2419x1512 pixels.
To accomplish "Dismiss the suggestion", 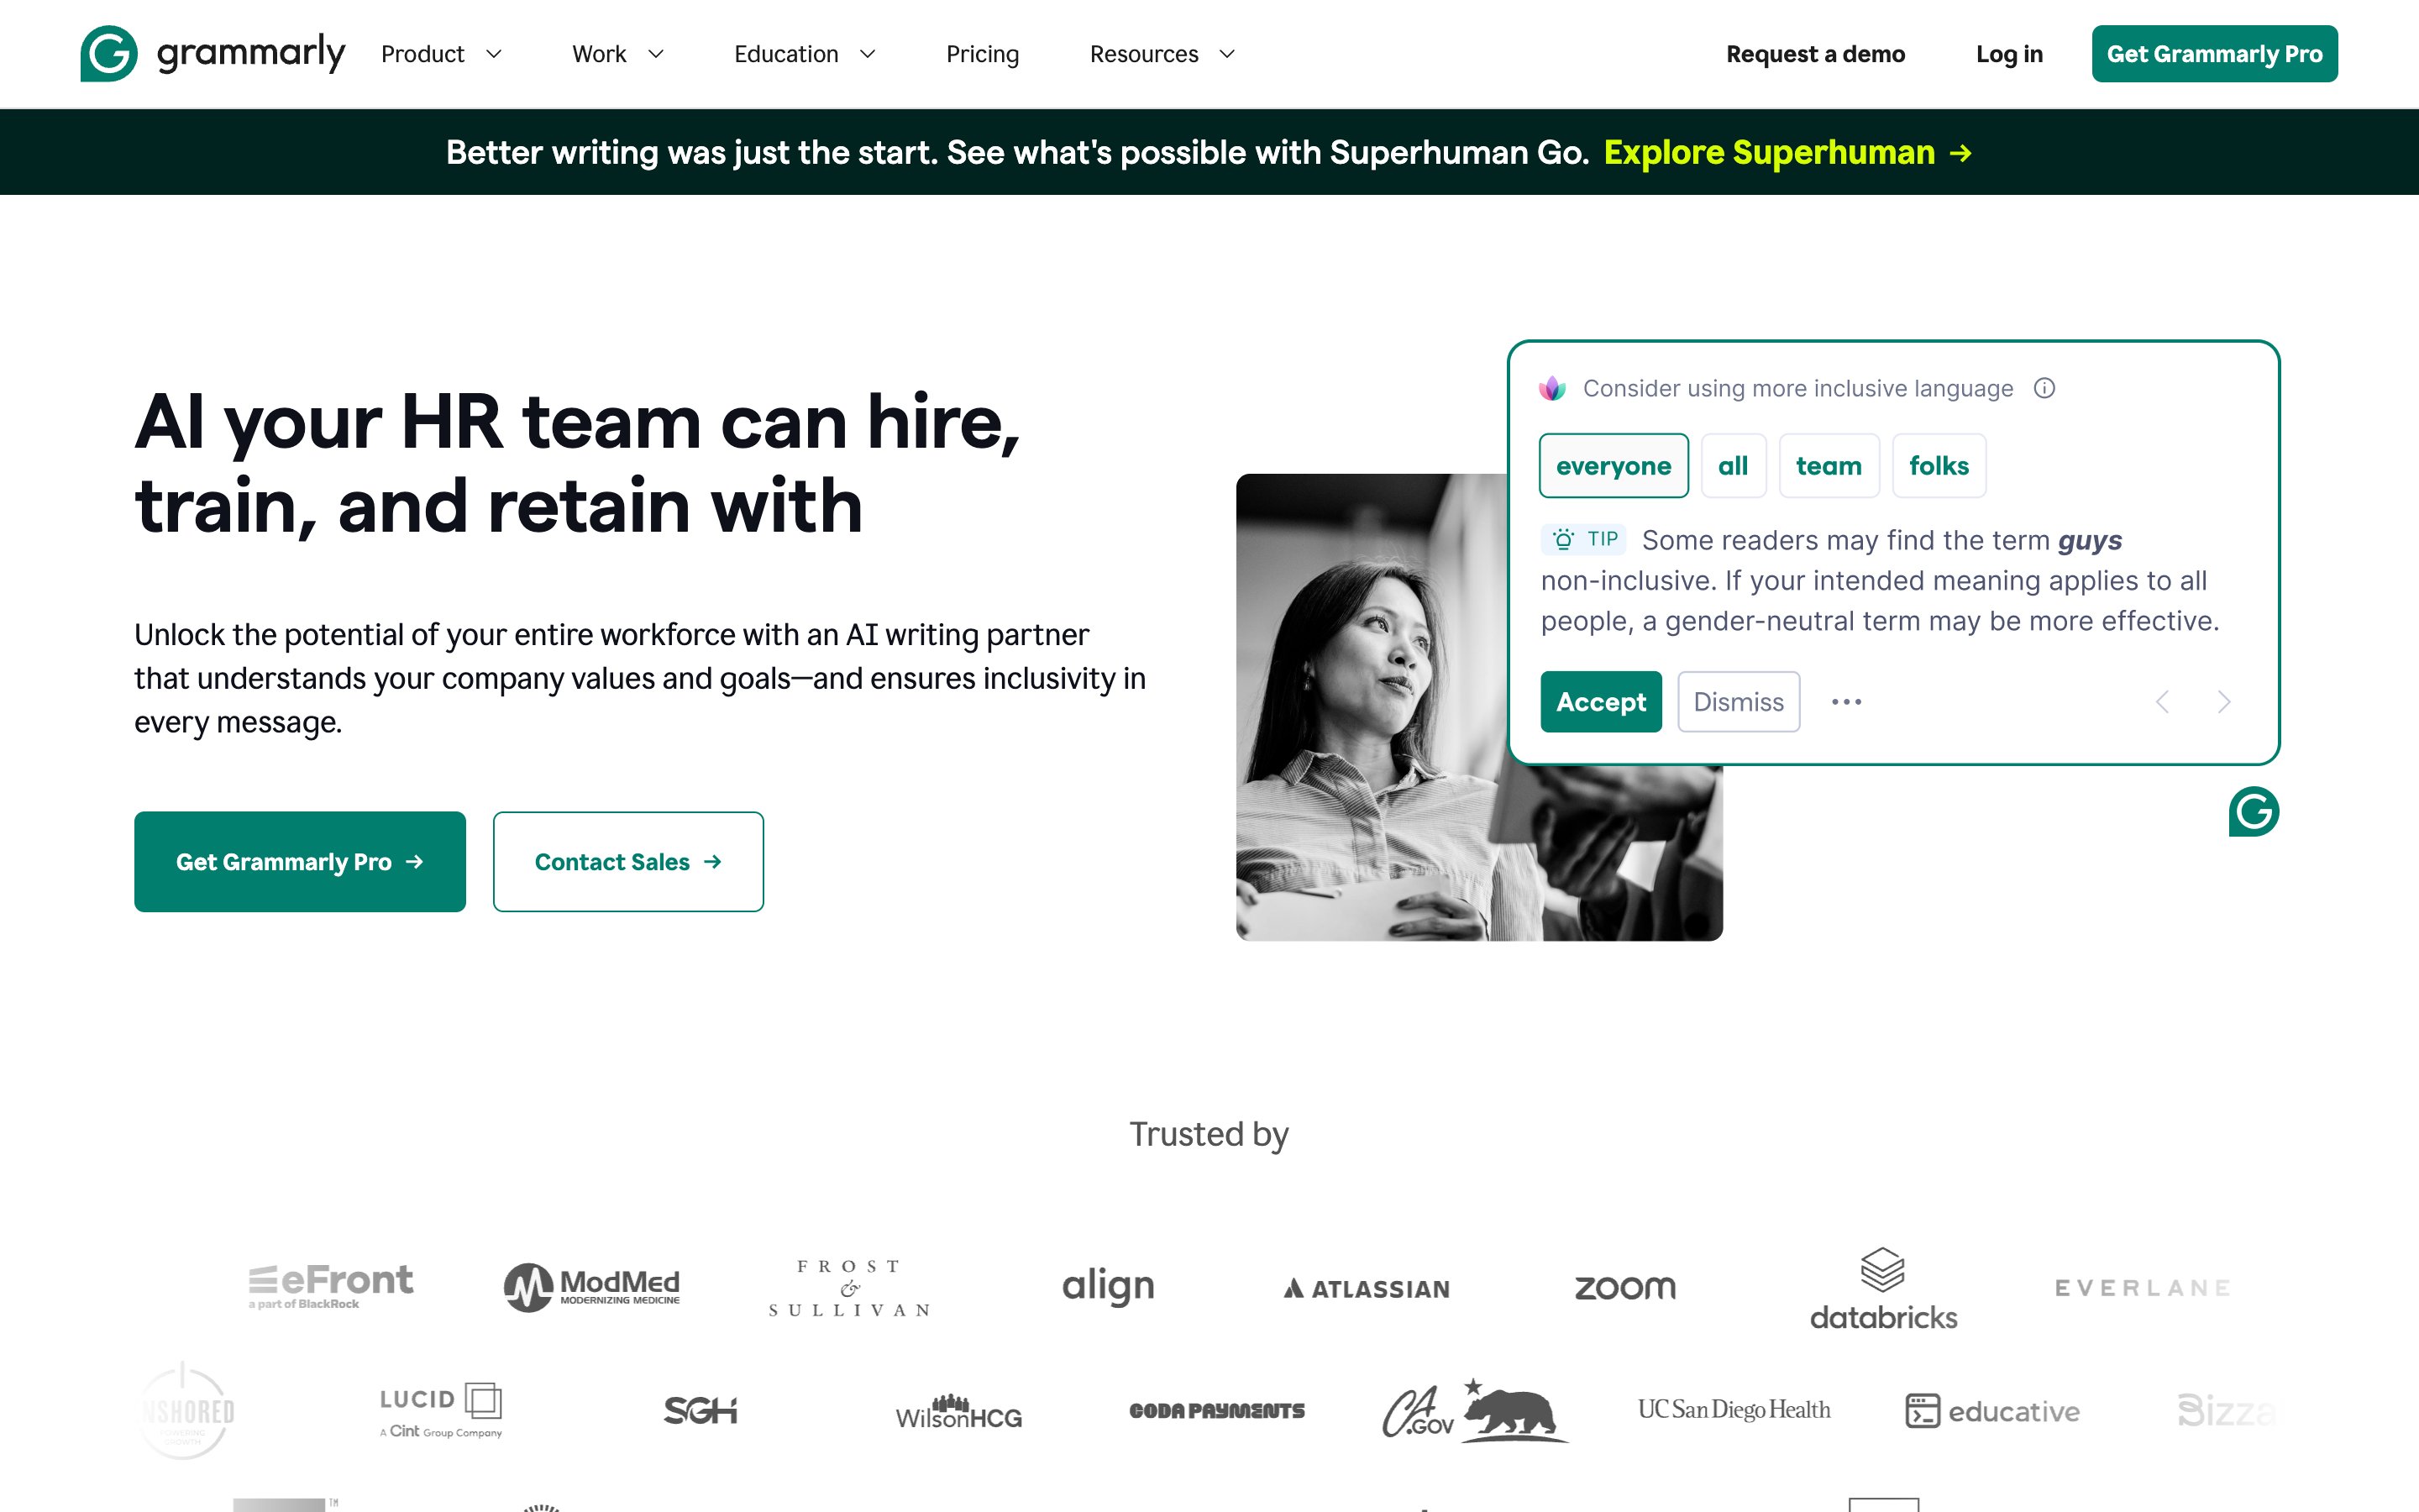I will pos(1739,702).
